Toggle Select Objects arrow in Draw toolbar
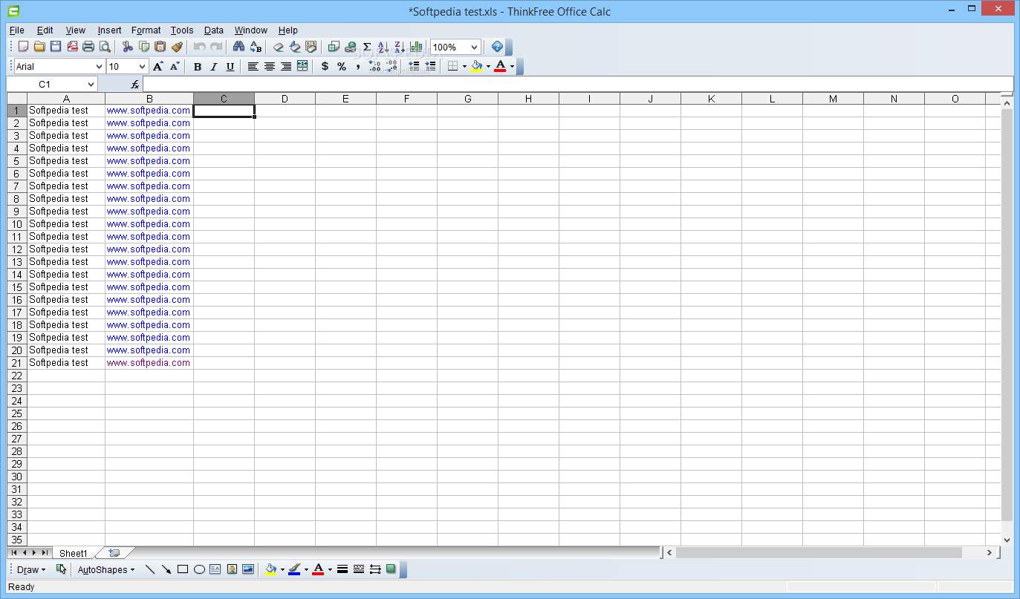The width and height of the screenshot is (1020, 599). pos(61,569)
